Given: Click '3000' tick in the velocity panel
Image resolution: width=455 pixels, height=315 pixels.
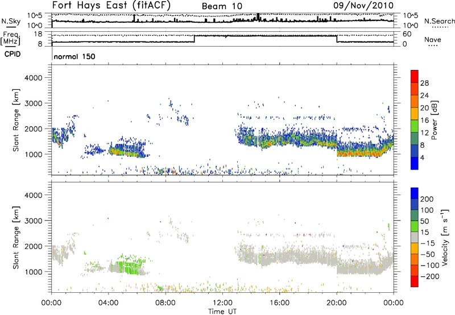Looking at the screenshot, I should (x=34, y=221).
